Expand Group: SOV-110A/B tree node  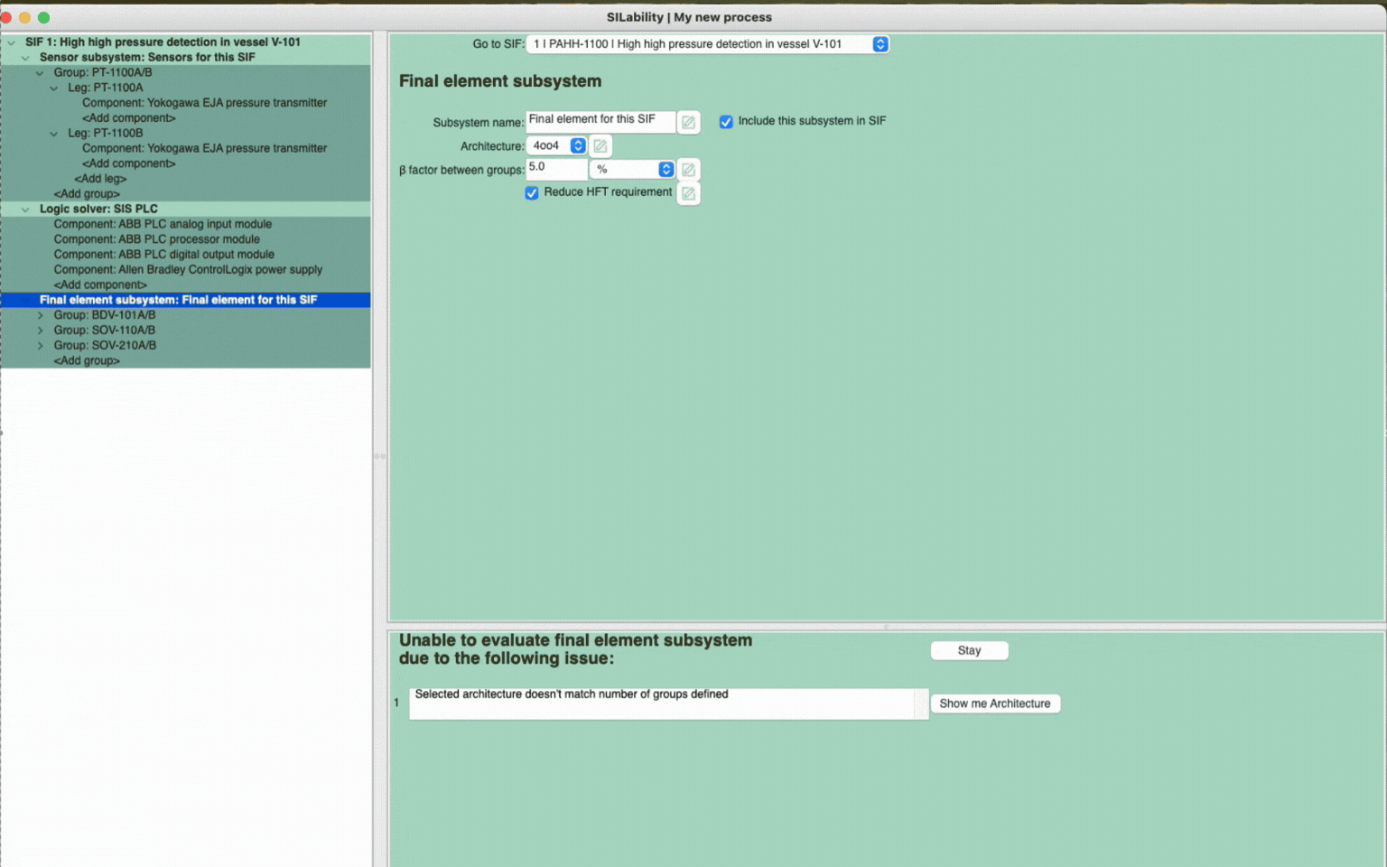41,331
